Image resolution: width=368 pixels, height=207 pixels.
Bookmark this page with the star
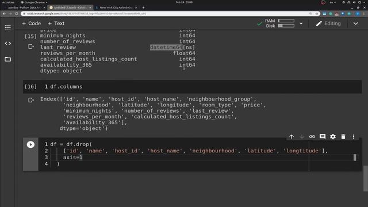(317, 14)
